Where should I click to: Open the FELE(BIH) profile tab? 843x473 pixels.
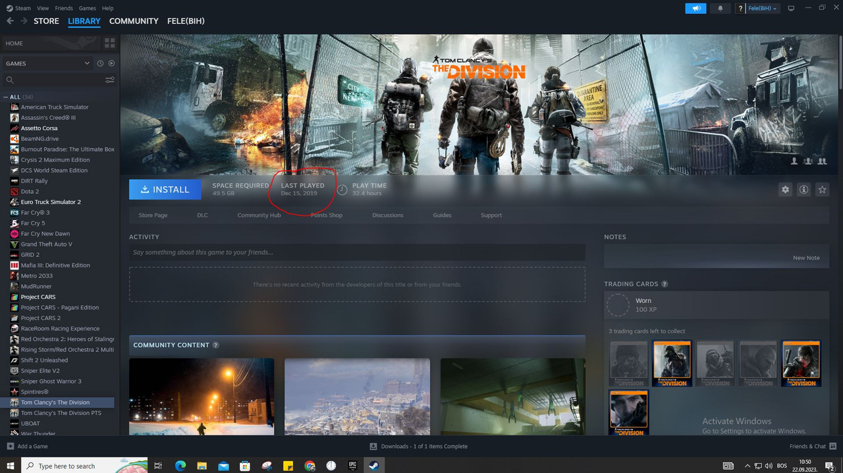[x=186, y=21]
